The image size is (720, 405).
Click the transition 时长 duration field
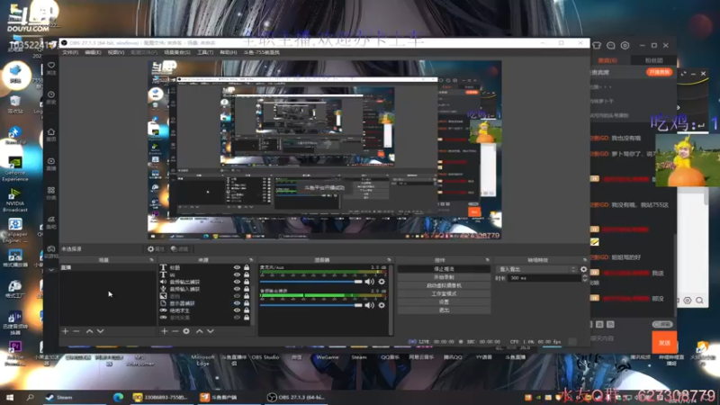tap(544, 278)
